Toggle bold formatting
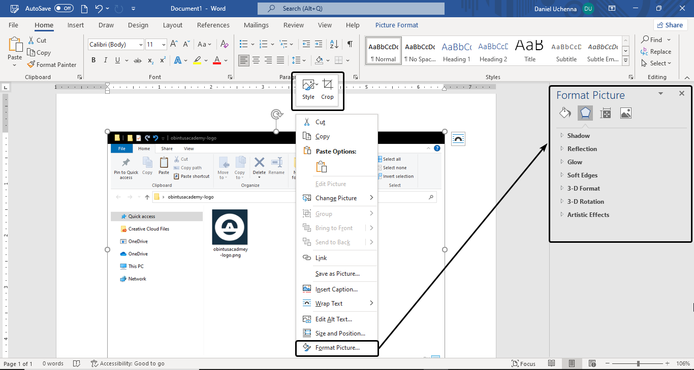Screen dimensions: 694x370 [93, 59]
